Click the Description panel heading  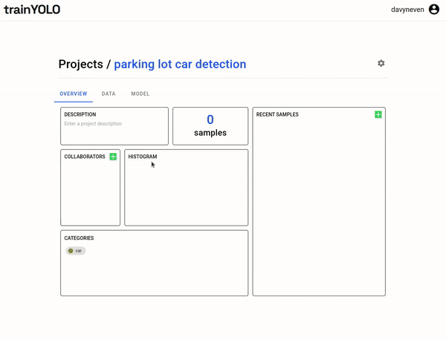pyautogui.click(x=80, y=114)
